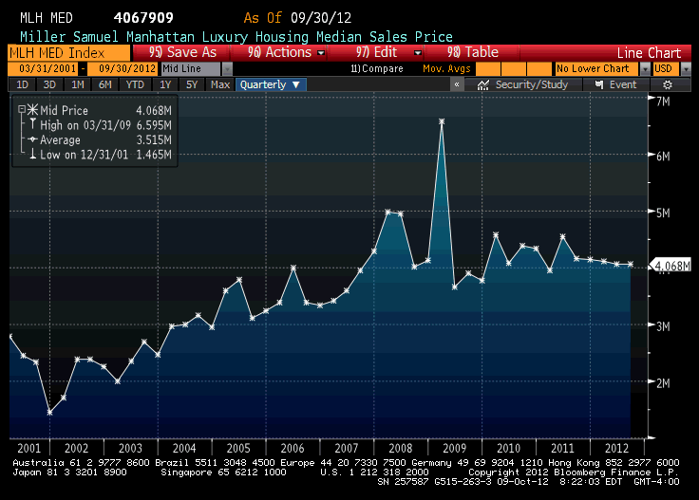
Task: Select the 1Y time range
Action: point(165,84)
